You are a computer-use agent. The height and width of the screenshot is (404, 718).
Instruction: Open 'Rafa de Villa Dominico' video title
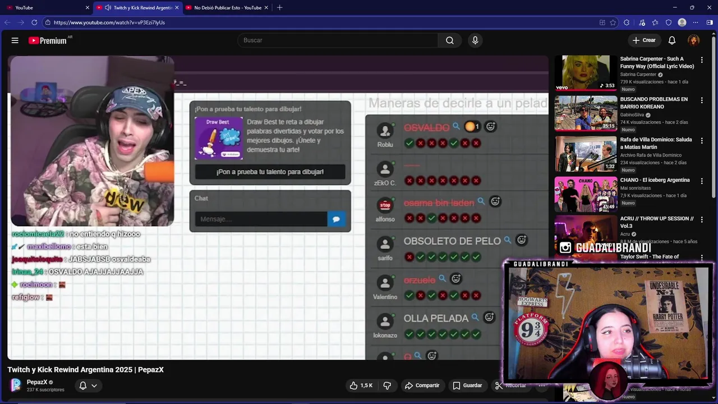click(x=656, y=143)
